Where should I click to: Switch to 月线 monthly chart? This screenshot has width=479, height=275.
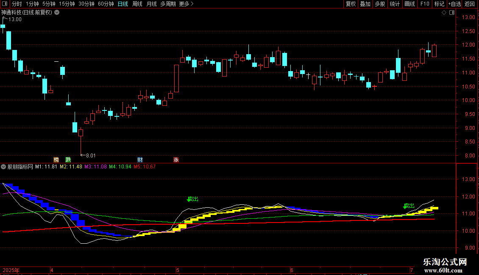tap(151, 4)
